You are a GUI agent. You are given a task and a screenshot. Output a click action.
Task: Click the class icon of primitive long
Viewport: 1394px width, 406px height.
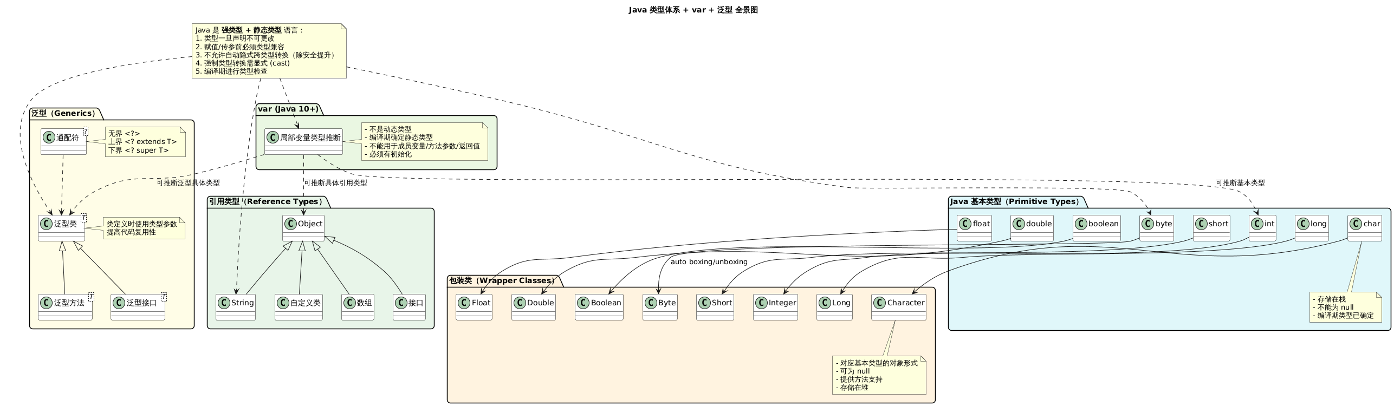point(1304,224)
